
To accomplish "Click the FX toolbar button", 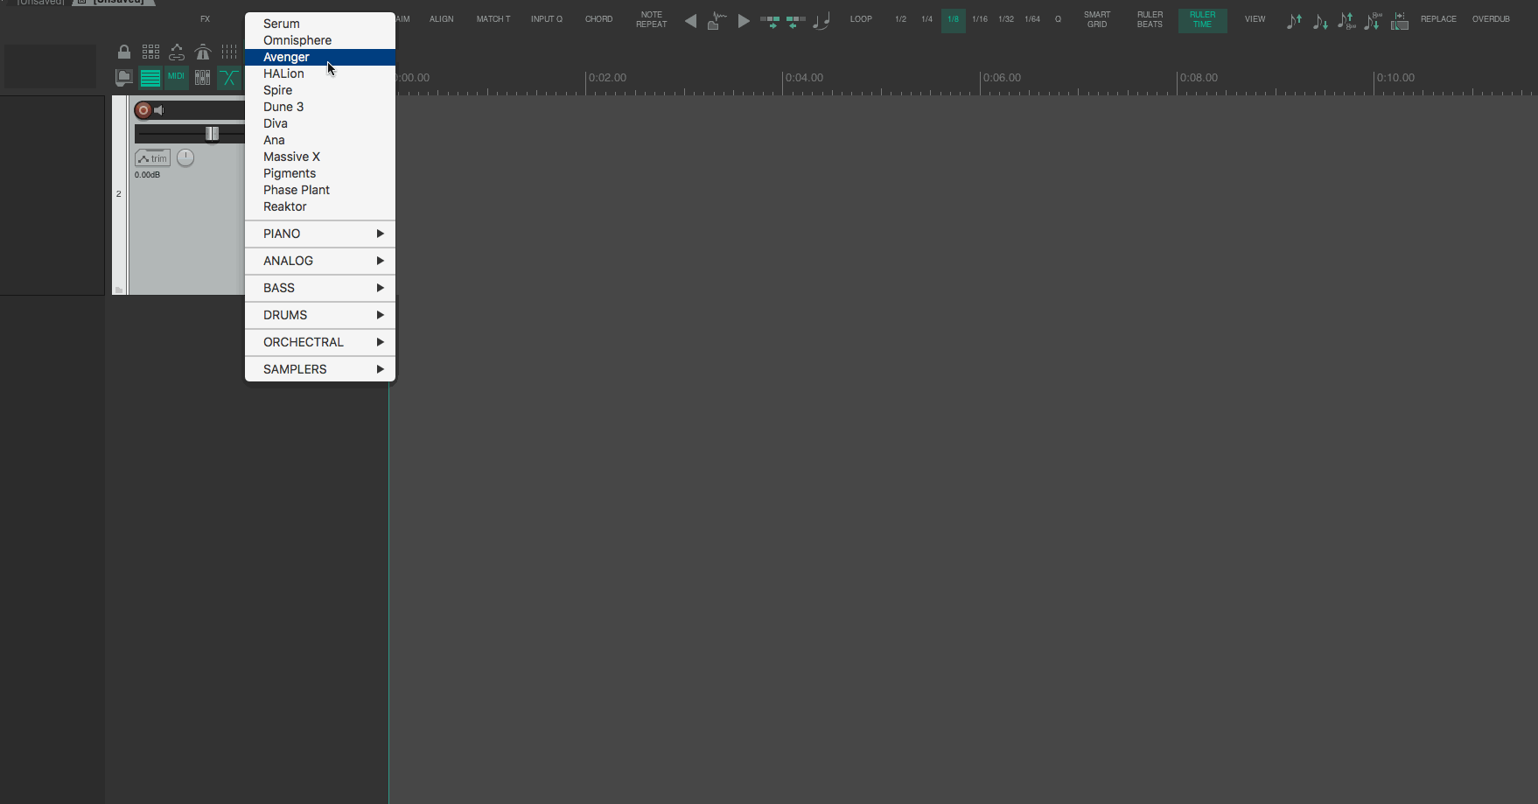I will [x=206, y=19].
